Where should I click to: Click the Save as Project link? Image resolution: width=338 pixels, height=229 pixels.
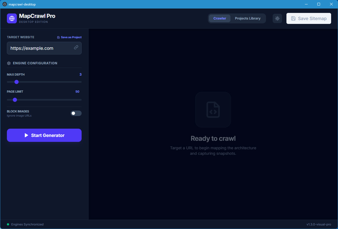(71, 37)
